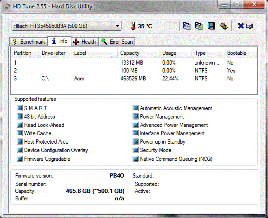268x218 pixels.
Task: Click the Acer label cell
Action: click(79, 79)
